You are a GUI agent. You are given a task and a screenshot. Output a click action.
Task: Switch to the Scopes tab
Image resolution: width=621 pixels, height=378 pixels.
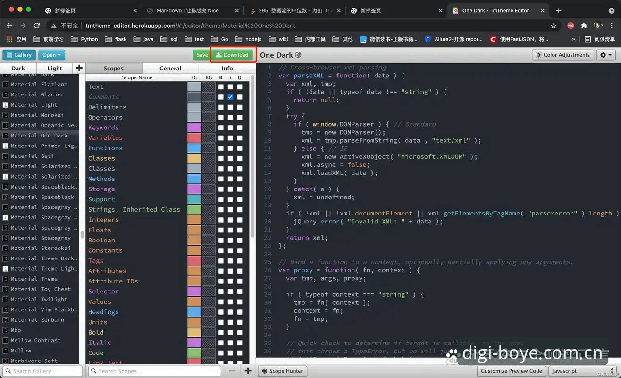pos(114,68)
